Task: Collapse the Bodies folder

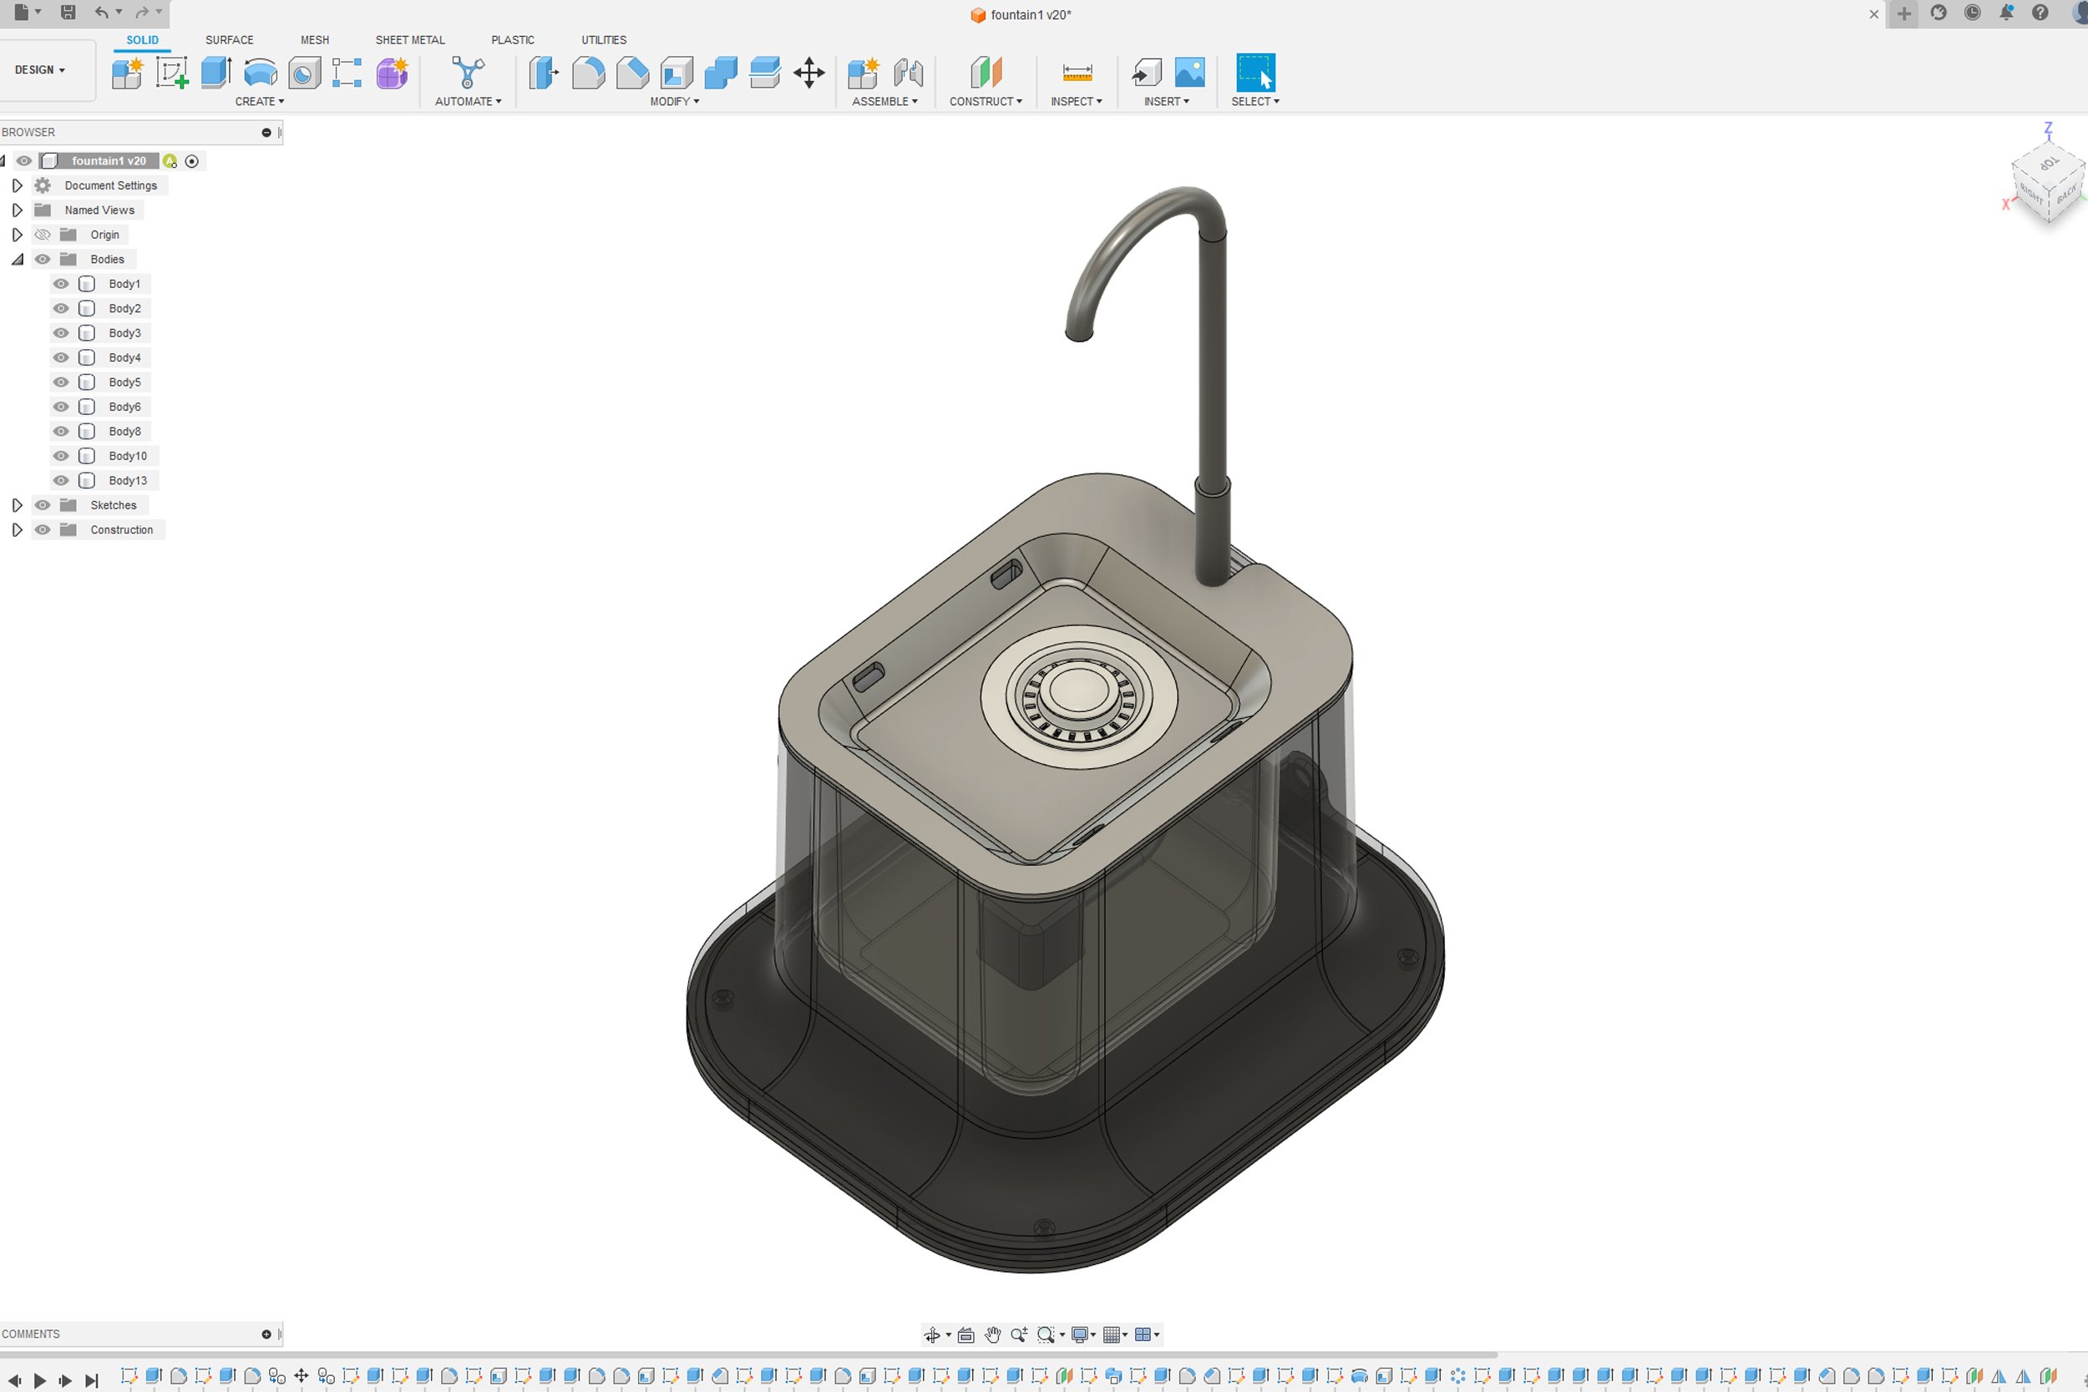Action: pyautogui.click(x=17, y=259)
